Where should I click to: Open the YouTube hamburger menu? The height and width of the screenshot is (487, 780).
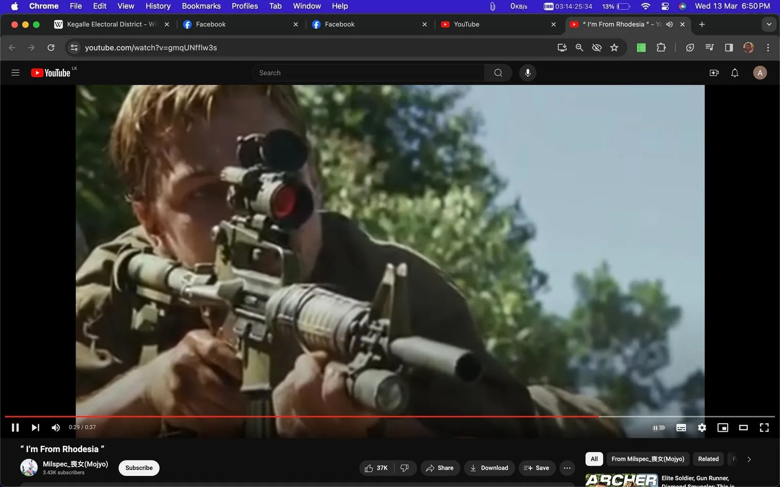click(x=15, y=73)
